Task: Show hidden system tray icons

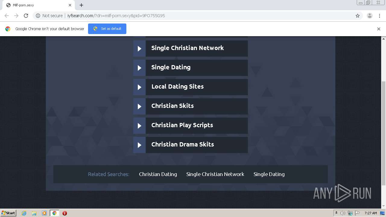Action: pos(336,213)
